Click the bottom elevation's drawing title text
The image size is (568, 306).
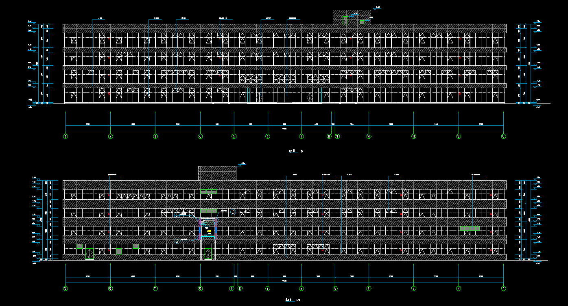(x=289, y=300)
